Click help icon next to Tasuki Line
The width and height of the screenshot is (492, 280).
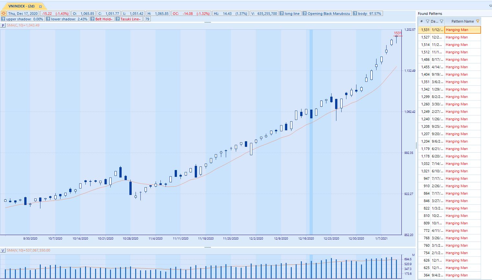pyautogui.click(x=118, y=19)
